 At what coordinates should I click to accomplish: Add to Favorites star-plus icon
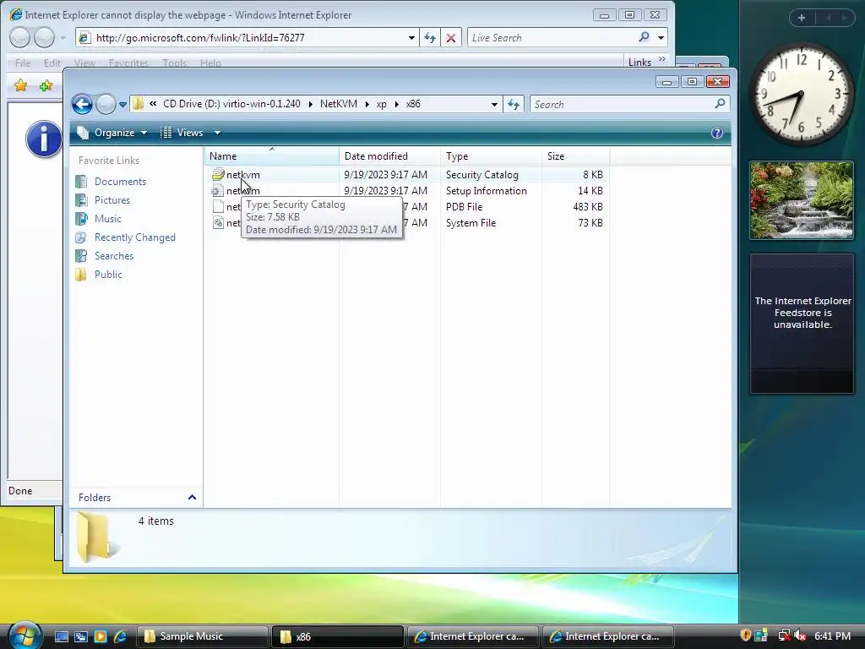46,85
